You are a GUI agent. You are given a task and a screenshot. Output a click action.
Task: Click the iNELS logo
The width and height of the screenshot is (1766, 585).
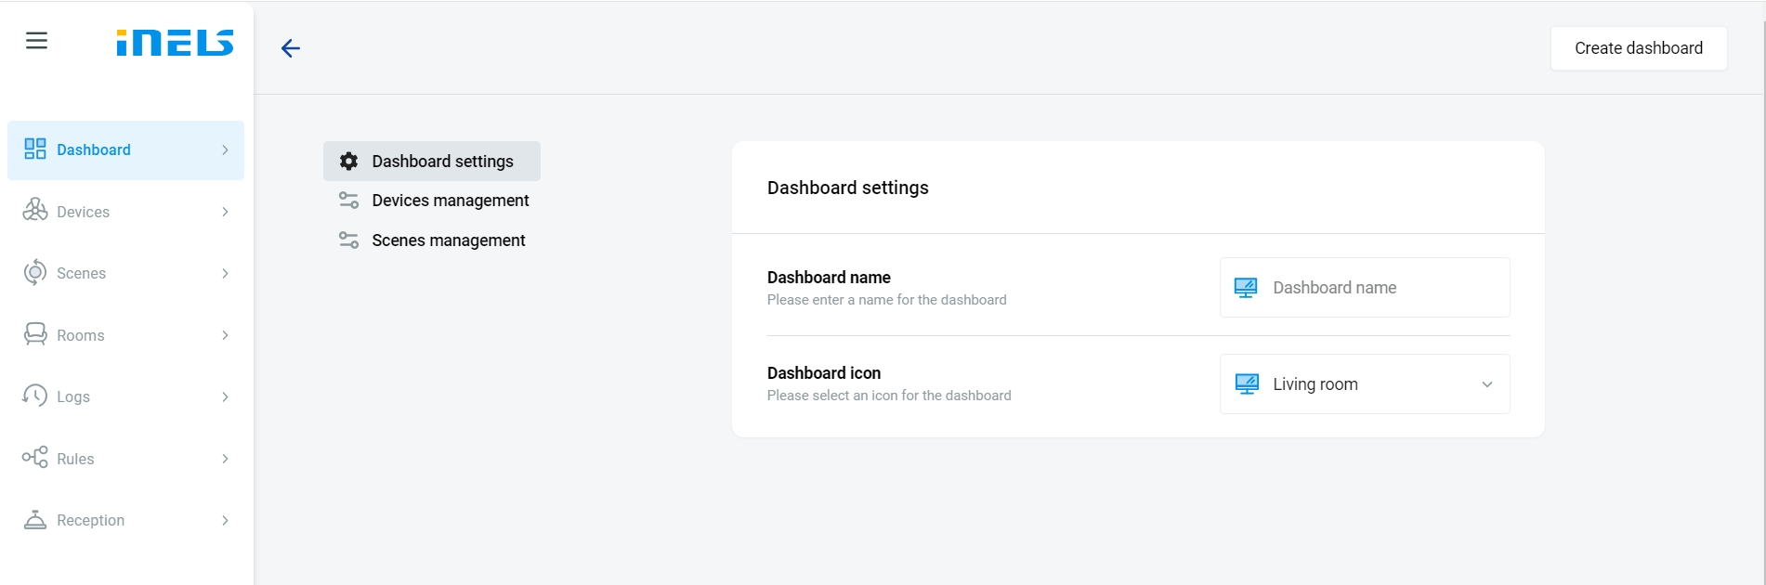[x=175, y=43]
